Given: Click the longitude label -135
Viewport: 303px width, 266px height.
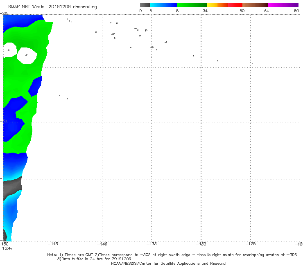Looking at the screenshot, I should [151, 244].
